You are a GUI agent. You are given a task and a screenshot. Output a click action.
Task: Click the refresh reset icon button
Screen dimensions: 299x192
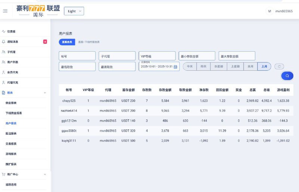click(x=279, y=66)
